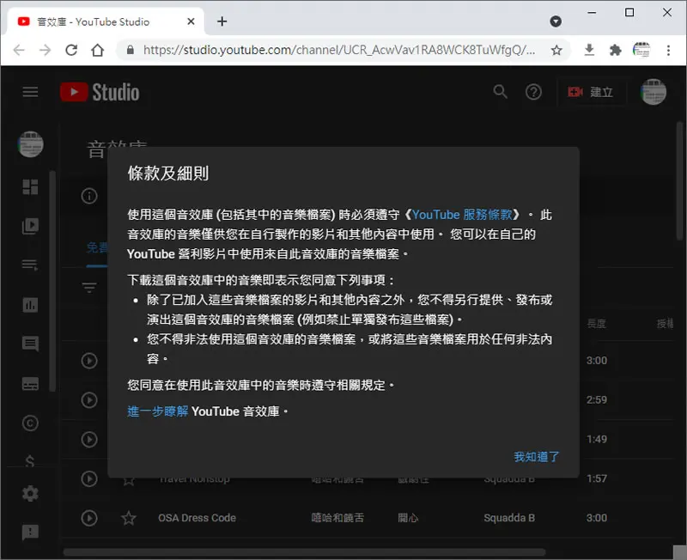Play the track lasting 2:59

pos(89,399)
